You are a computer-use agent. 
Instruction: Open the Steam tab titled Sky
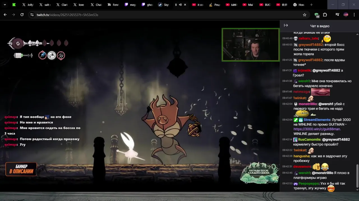coord(164,5)
